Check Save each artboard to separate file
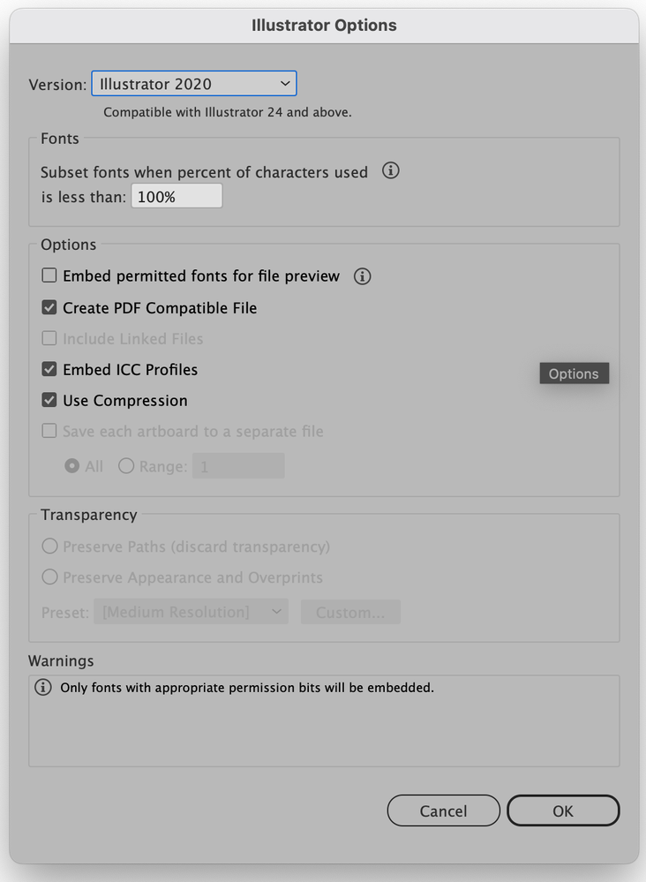The width and height of the screenshot is (646, 882). (x=49, y=432)
